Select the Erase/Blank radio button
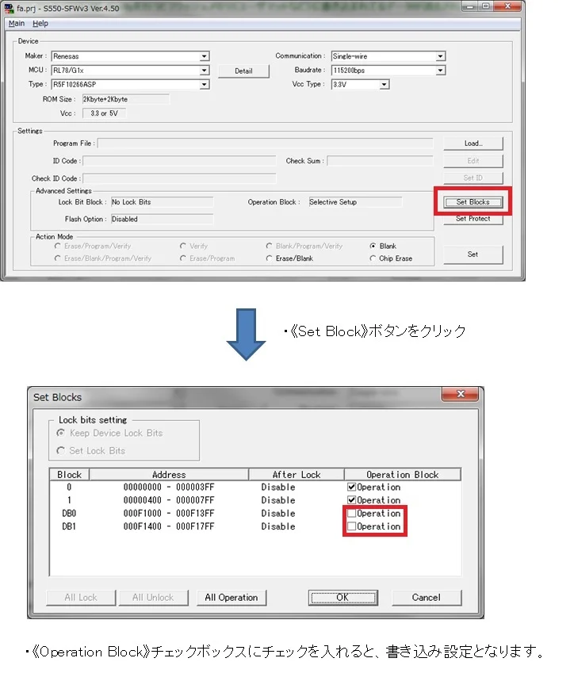The width and height of the screenshot is (574, 681). pyautogui.click(x=270, y=258)
